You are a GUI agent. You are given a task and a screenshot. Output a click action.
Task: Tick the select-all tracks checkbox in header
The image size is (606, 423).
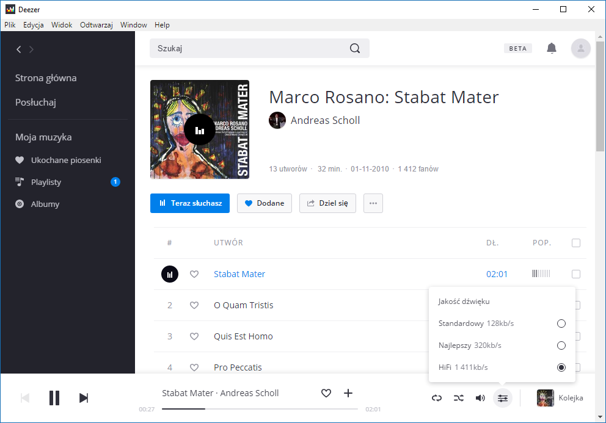(x=576, y=243)
